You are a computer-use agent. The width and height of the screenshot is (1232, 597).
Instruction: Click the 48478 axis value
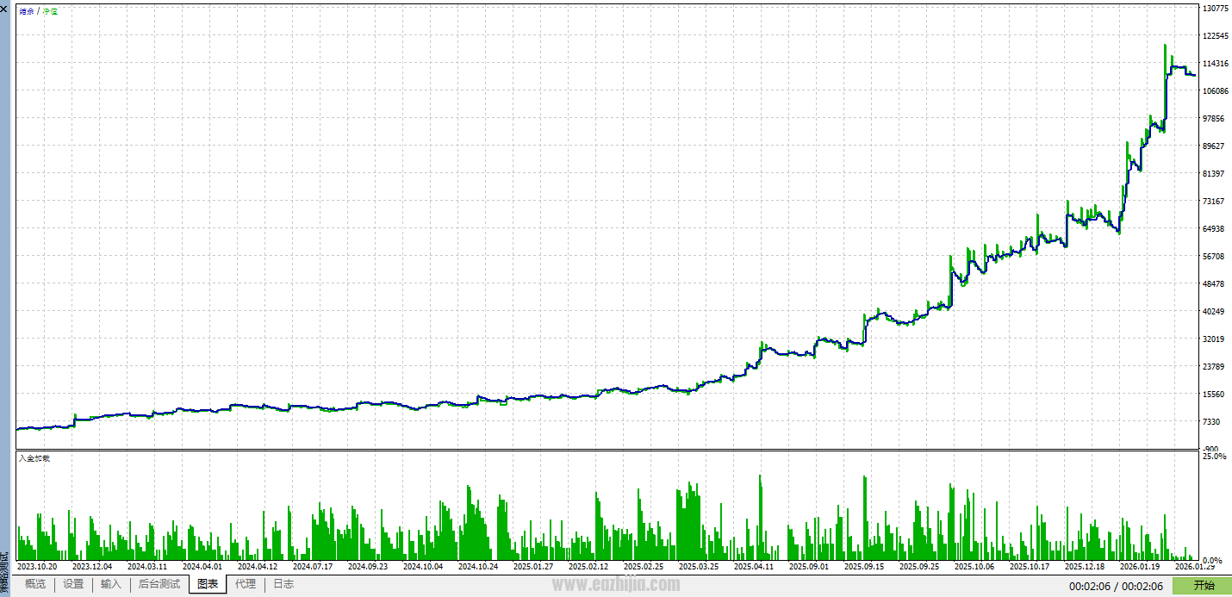pos(1214,284)
